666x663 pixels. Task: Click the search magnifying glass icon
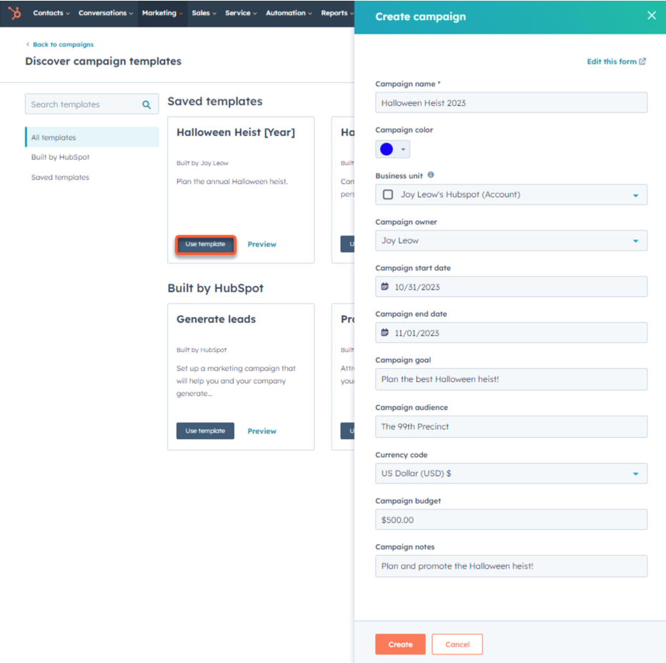point(146,104)
